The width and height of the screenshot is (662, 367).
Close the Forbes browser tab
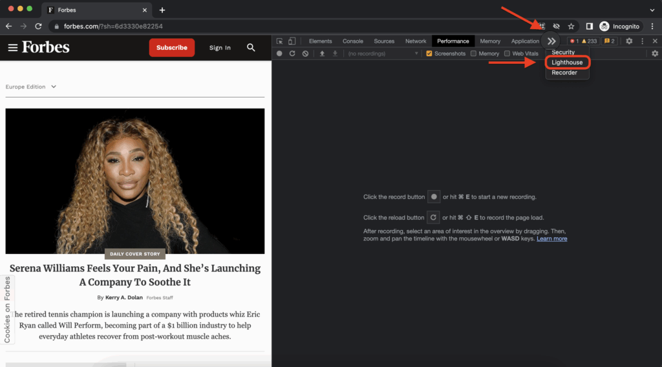tap(145, 10)
